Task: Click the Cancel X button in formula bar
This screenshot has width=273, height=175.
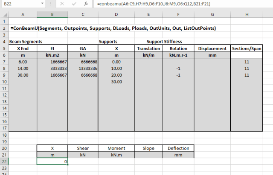Action: pos(62,4)
